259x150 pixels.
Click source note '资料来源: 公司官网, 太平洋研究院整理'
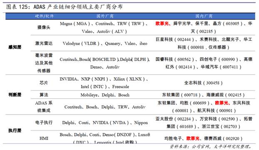tap(211, 147)
